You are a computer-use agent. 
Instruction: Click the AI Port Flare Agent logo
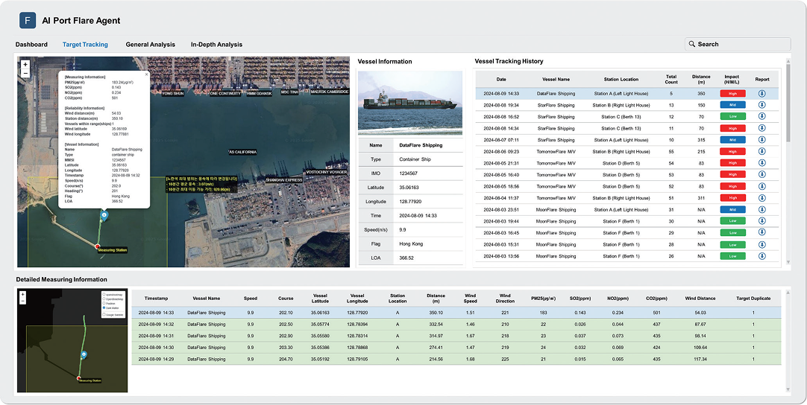coord(28,20)
